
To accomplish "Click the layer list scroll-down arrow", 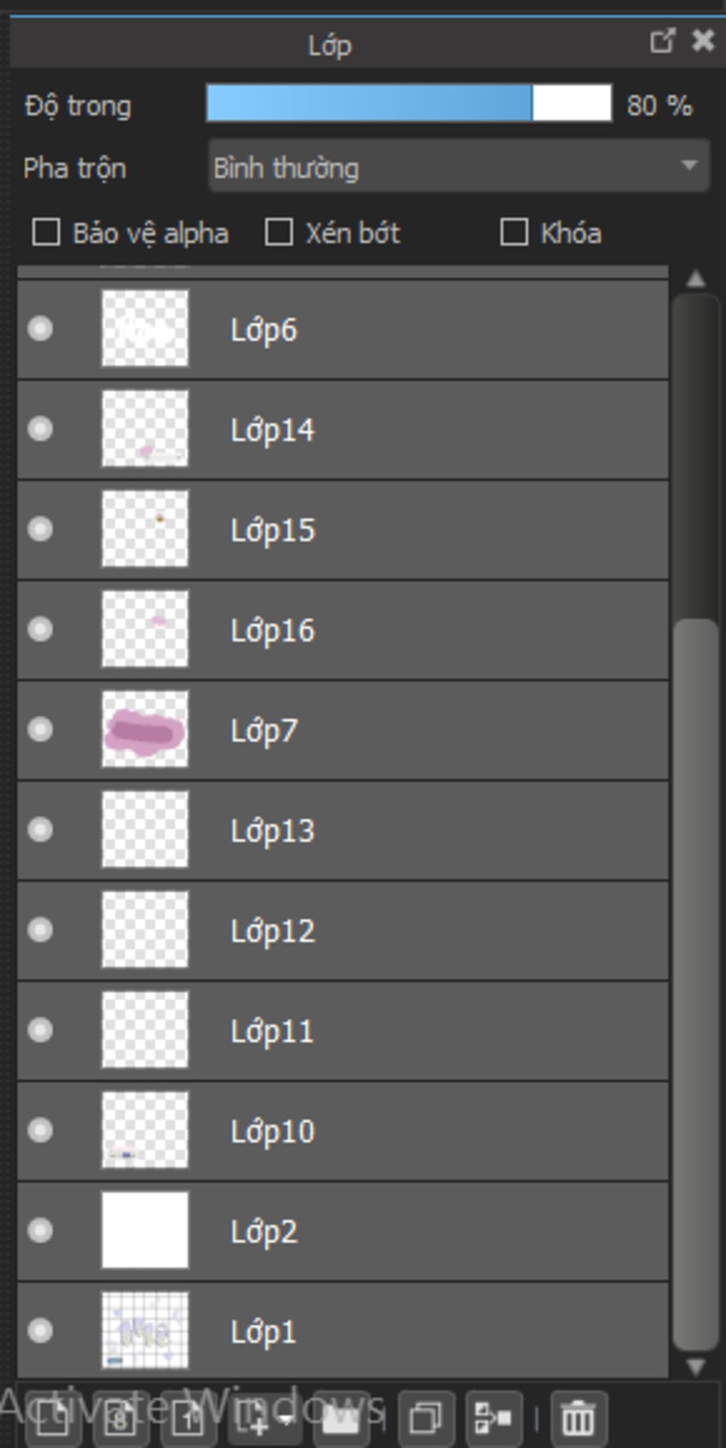I will click(696, 1366).
